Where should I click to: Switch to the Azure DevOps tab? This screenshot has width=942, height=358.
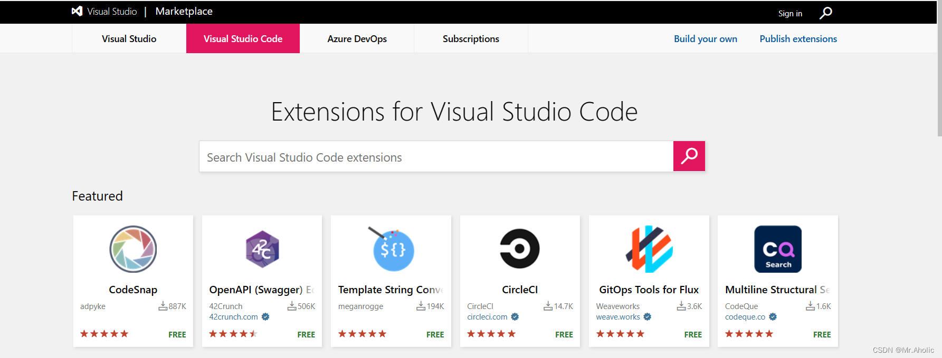tap(357, 38)
